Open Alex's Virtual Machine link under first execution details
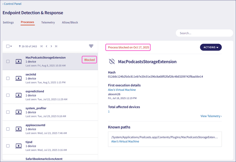 coord(122,90)
